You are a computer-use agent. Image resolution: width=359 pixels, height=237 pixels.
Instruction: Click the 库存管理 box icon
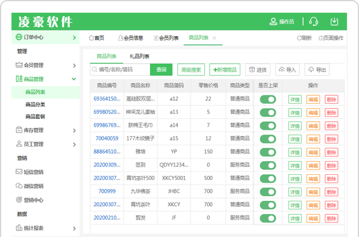click(19, 130)
